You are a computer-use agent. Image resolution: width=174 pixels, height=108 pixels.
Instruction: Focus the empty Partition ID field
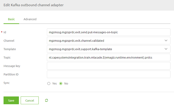tap(108, 74)
